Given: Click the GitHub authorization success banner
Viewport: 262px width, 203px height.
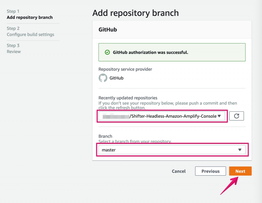Looking at the screenshot, I should pyautogui.click(x=172, y=52).
